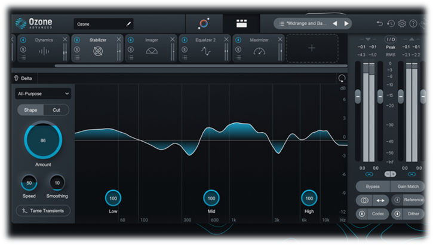
Task: Open the Reference panel
Action: pos(413,200)
